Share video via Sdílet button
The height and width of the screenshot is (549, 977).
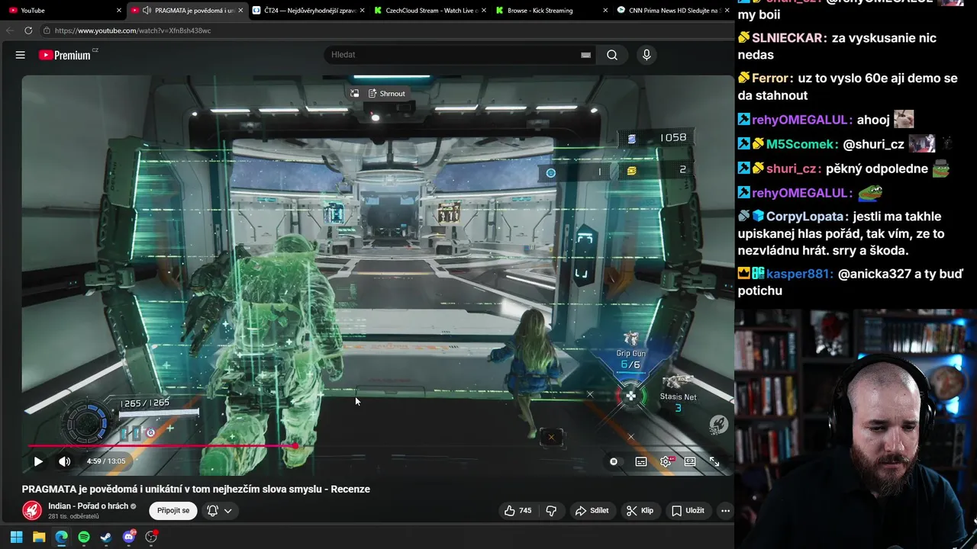pos(592,511)
